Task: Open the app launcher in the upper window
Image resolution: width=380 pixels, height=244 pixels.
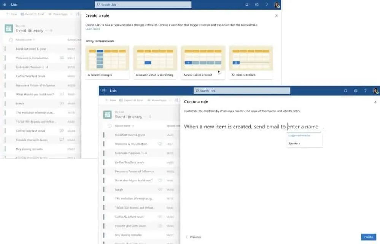Action: [x=5, y=5]
